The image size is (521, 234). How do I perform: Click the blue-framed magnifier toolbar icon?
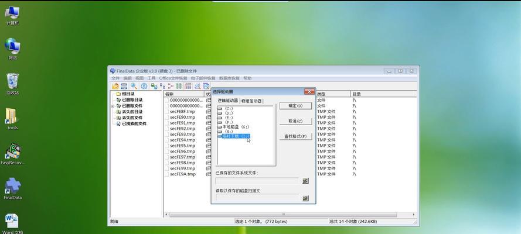[206, 86]
